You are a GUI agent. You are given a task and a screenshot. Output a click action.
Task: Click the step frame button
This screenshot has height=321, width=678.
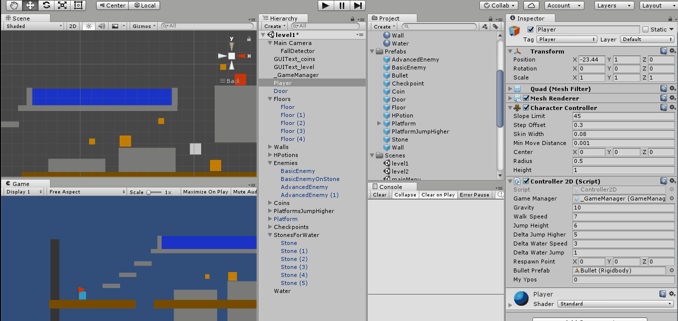click(x=358, y=5)
